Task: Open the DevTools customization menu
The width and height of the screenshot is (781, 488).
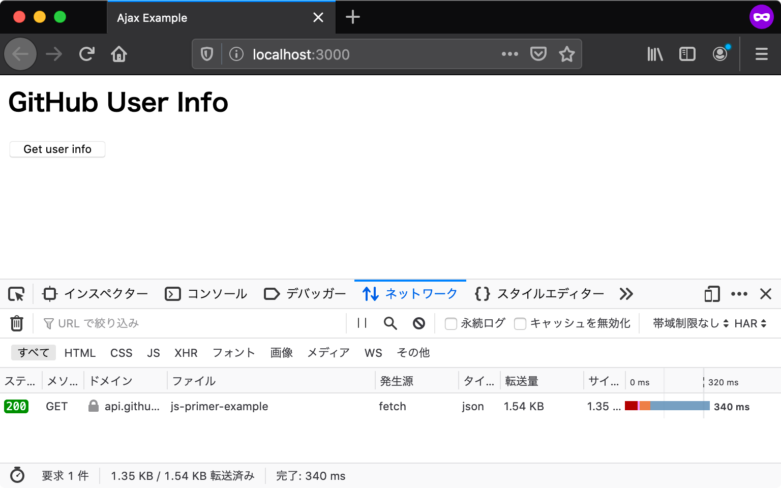Action: [x=739, y=294]
